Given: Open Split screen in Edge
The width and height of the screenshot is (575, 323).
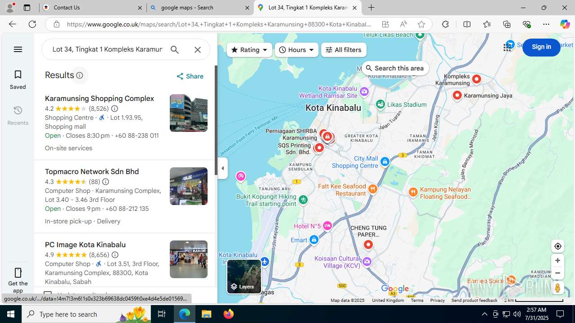Looking at the screenshot, I should tap(467, 24).
